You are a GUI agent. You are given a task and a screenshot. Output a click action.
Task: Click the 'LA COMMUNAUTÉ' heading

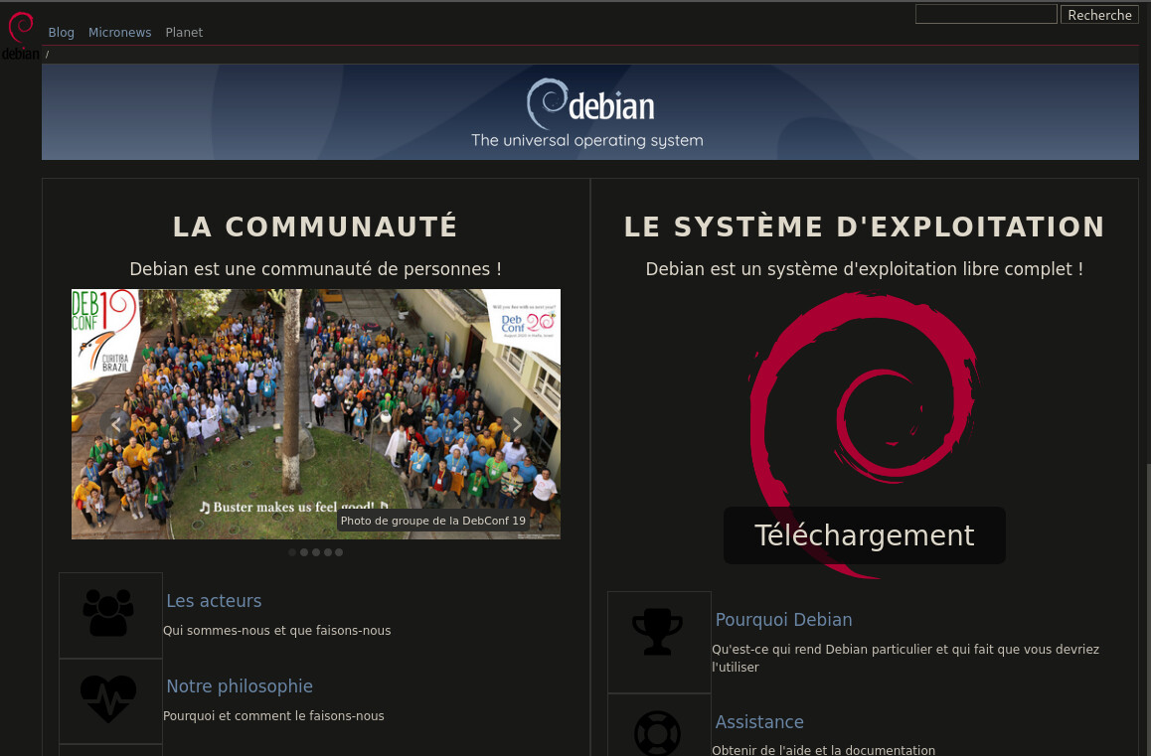tap(316, 227)
